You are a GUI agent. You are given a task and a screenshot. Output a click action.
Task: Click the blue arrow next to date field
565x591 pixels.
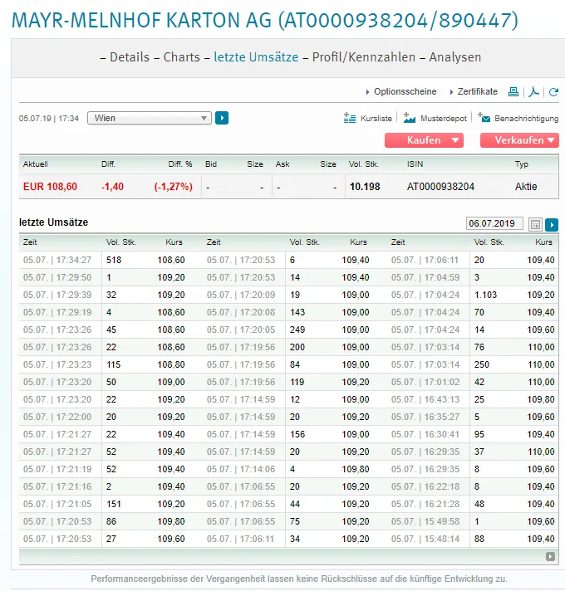coord(552,225)
